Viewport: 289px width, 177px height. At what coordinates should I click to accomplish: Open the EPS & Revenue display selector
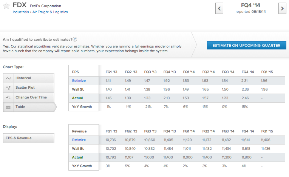[29, 138]
